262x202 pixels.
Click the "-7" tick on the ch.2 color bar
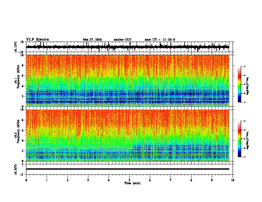[x=244, y=157]
